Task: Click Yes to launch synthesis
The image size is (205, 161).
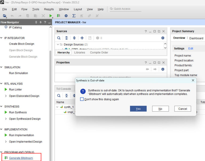Action: coord(138,109)
